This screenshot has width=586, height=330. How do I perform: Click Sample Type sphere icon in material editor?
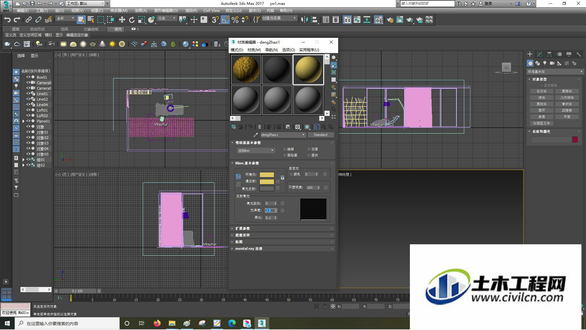[x=334, y=57]
